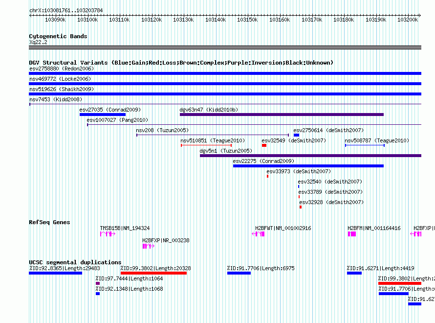Click the UCSC segmental duplications track title
This screenshot has height=323, width=435.
click(x=75, y=262)
